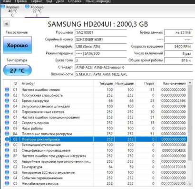
Task: Click the status icon for attribute 0C
Action: click(x=7, y=145)
